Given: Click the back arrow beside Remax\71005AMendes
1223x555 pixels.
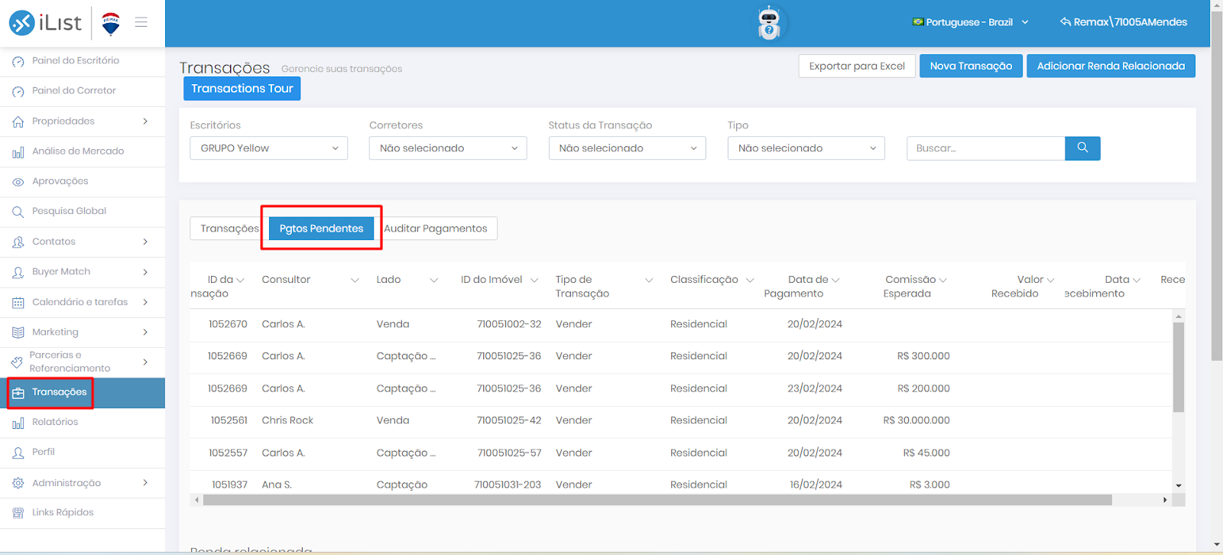Looking at the screenshot, I should pos(1066,21).
